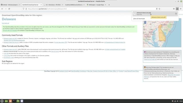Open the terminal from the taskbar

click(x=14, y=101)
